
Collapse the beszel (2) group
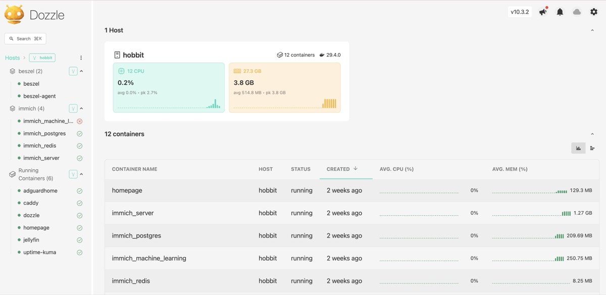tap(81, 71)
